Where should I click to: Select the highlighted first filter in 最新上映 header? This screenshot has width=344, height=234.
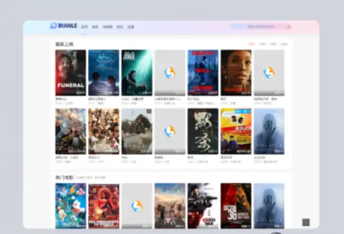point(252,43)
